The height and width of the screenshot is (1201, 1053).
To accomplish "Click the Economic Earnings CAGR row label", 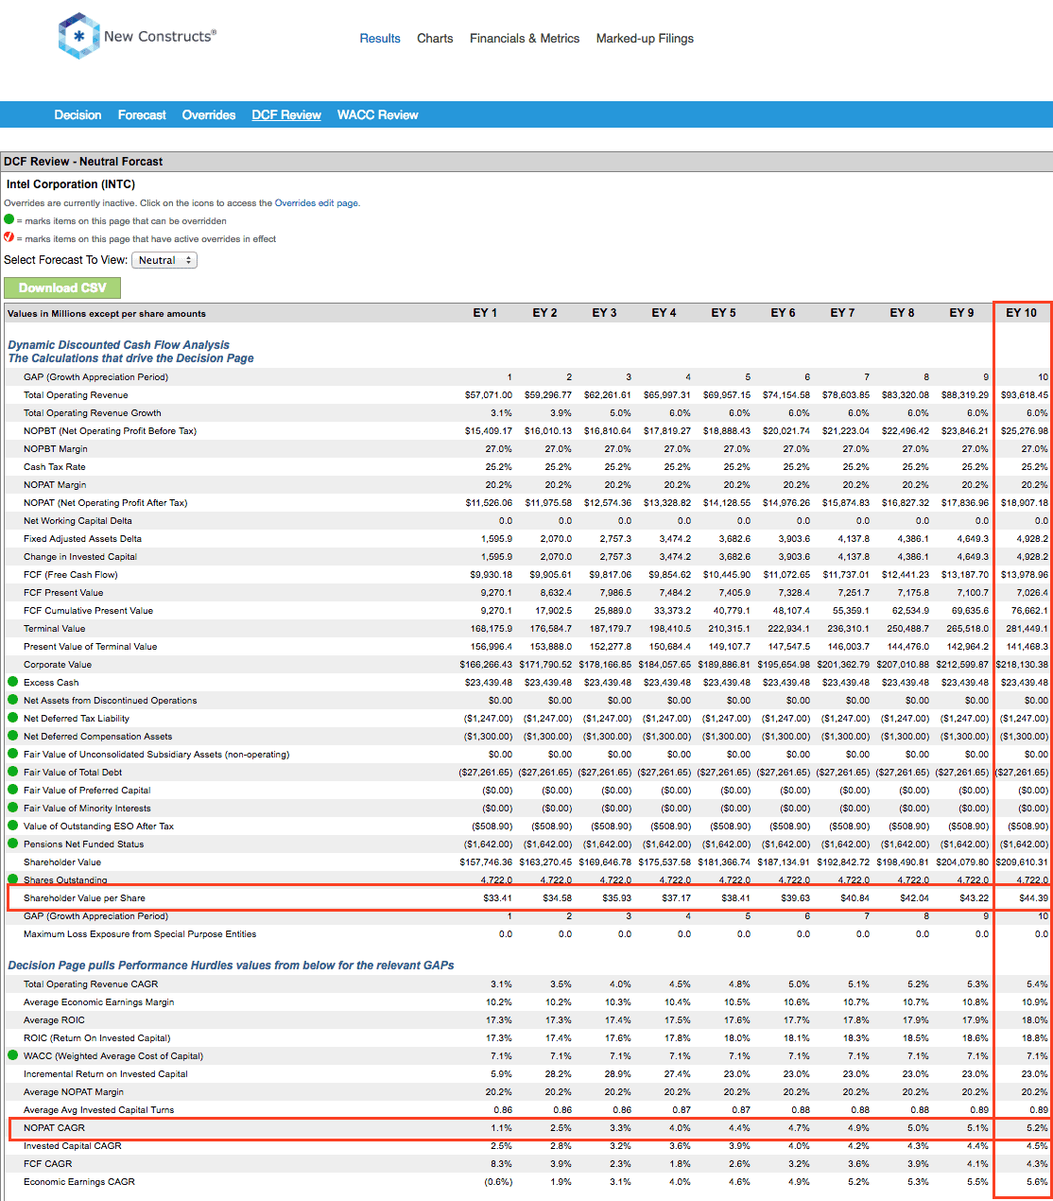I will pyautogui.click(x=79, y=1181).
